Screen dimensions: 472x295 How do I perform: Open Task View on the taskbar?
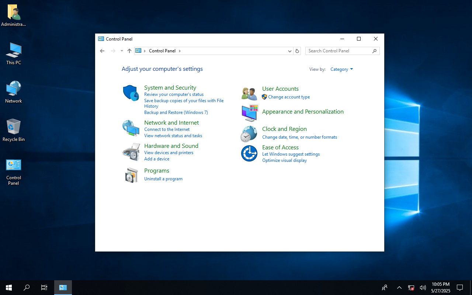(x=44, y=288)
